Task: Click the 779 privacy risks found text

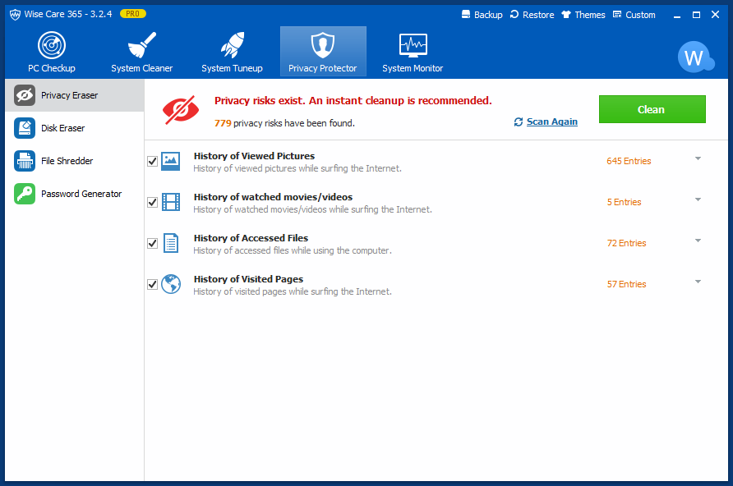Action: (x=284, y=123)
